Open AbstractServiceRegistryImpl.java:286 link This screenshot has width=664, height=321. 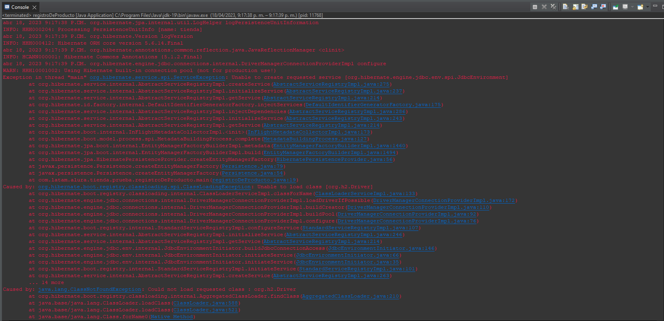pyautogui.click(x=347, y=111)
